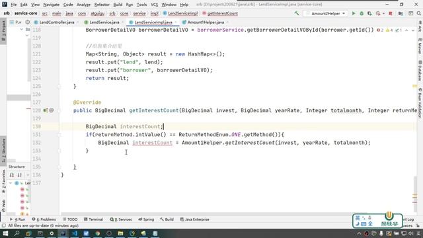Click the atguigu breadcrumb
This screenshot has height=238, width=423.
[97, 13]
